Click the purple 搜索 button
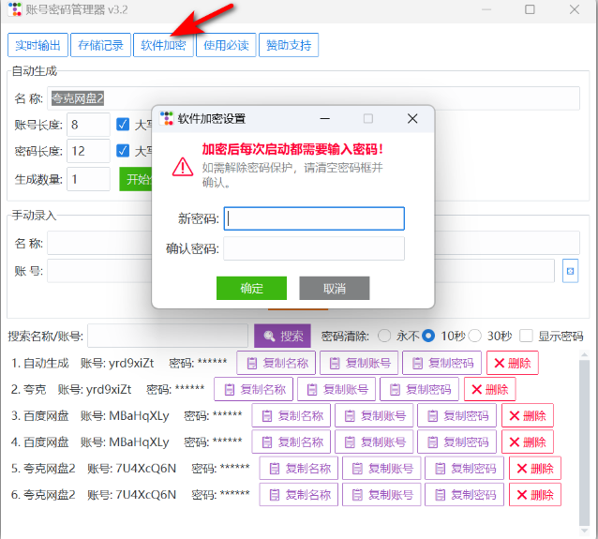Image resolution: width=598 pixels, height=539 pixels. pyautogui.click(x=283, y=337)
